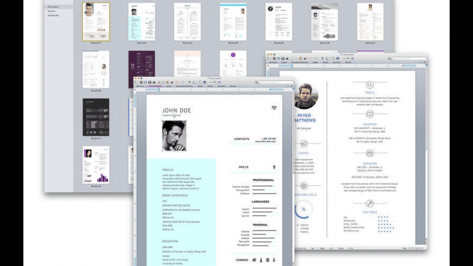Click Paste icon in Peter Matthews document window
The width and height of the screenshot is (473, 266).
[x=301, y=59]
